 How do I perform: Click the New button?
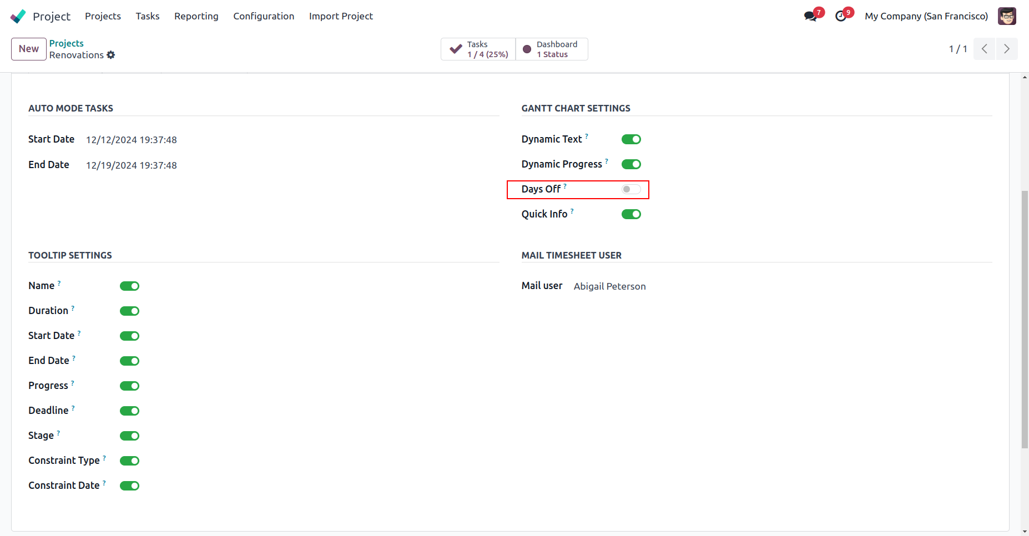click(29, 49)
